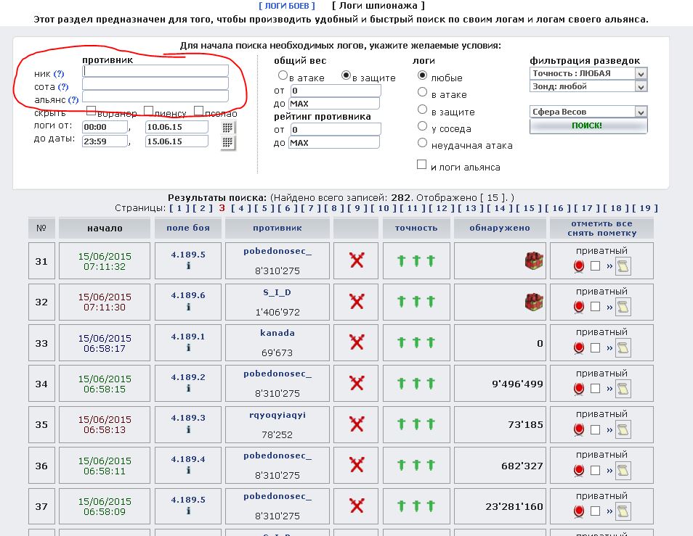The width and height of the screenshot is (693, 536).
Task: Click red gift box icon in row 32
Action: (x=535, y=302)
